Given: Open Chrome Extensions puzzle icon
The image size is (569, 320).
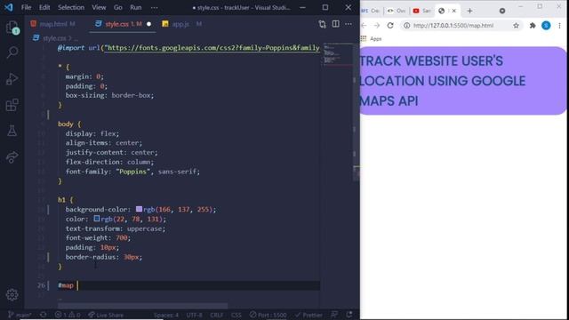Looking at the screenshot, I should click(x=533, y=26).
